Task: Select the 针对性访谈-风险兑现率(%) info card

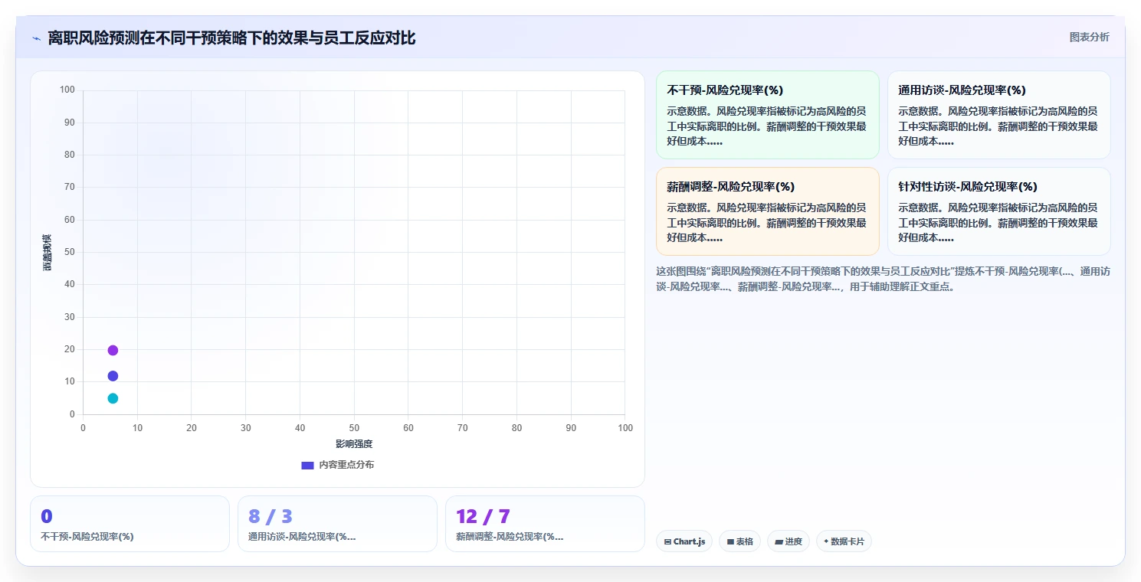Action: click(x=998, y=211)
